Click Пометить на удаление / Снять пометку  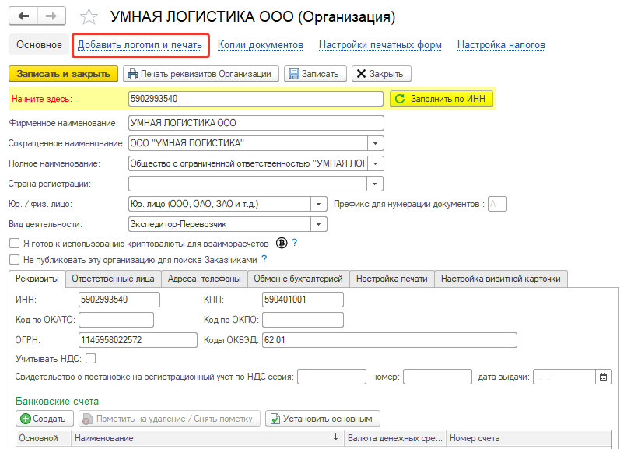(170, 419)
